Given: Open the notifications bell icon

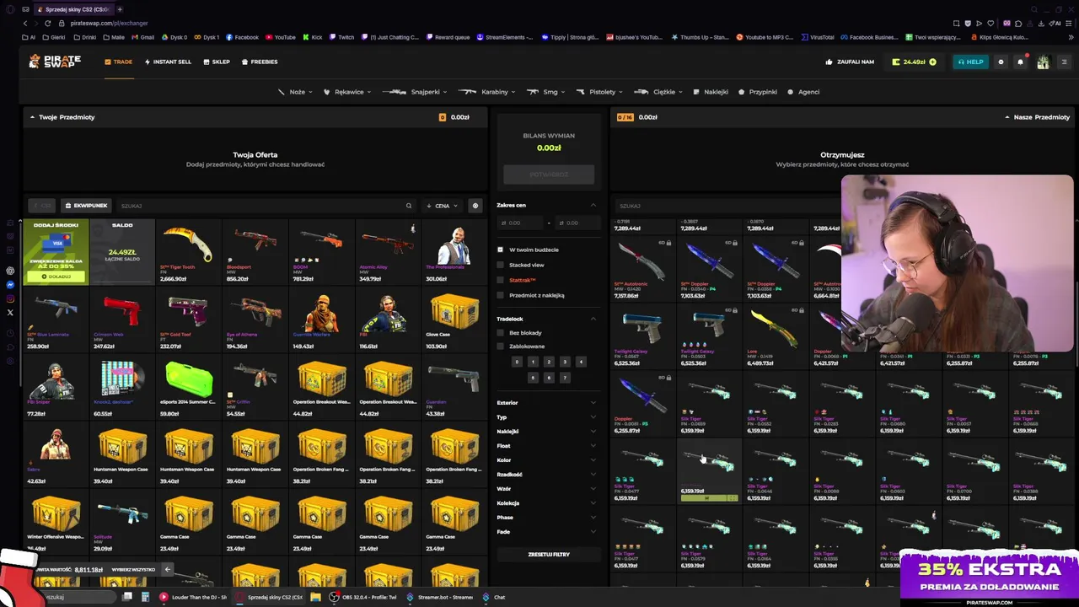Looking at the screenshot, I should click(1020, 62).
